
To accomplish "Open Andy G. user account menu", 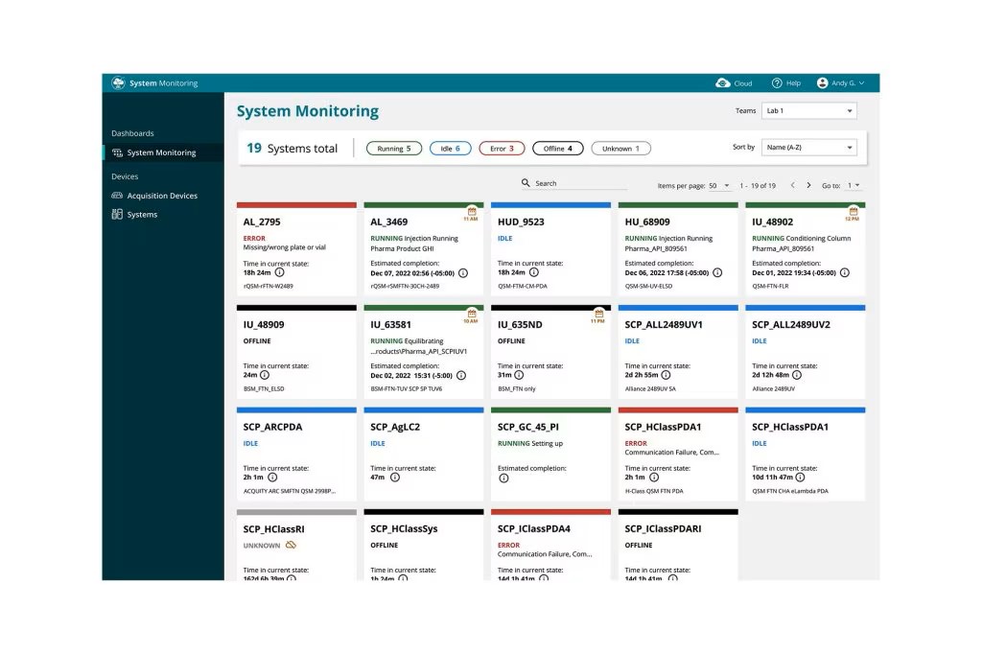I will 840,82.
